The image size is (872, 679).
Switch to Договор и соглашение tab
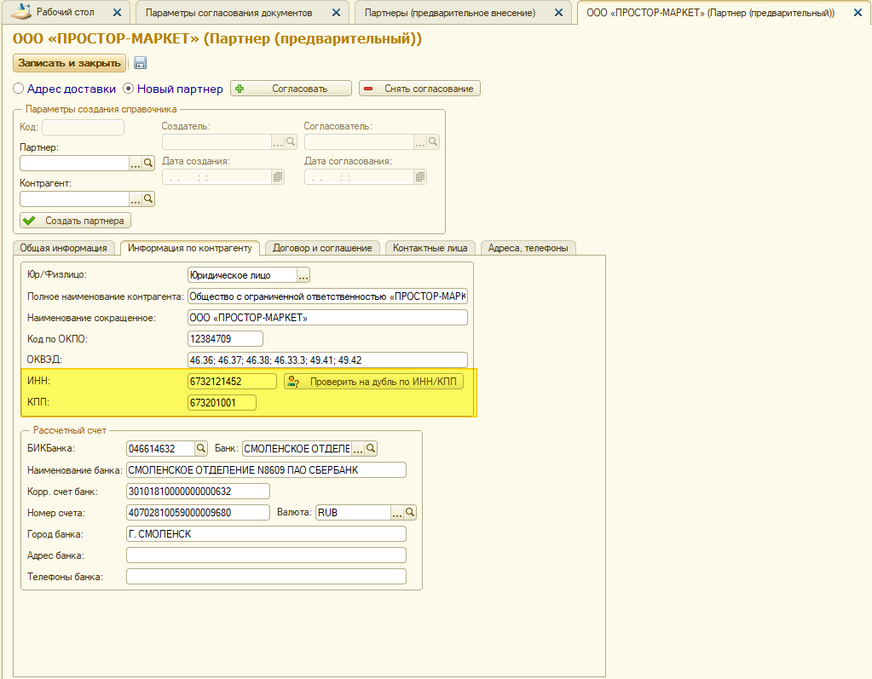[322, 248]
